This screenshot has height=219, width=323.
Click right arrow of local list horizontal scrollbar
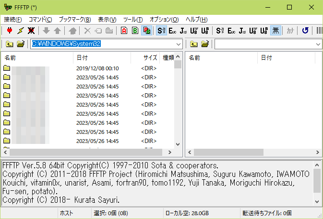[170, 152]
